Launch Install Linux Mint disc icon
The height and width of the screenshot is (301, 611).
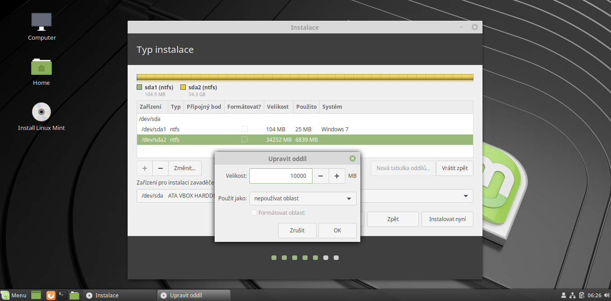tap(41, 116)
